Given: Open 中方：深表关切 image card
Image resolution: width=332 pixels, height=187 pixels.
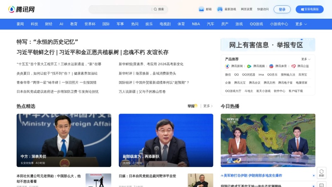Looking at the screenshot, I should [x=64, y=140].
